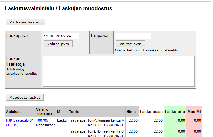Click the Laskupäivä label
The width and height of the screenshot is (213, 137).
click(17, 36)
